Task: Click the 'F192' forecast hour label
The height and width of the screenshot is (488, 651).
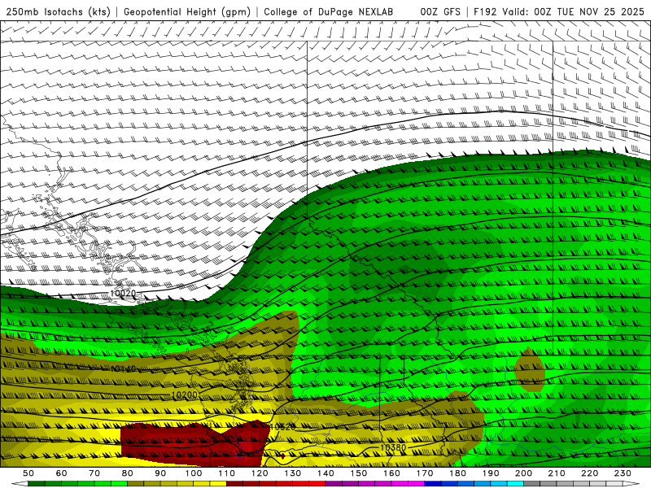Action: [x=485, y=11]
